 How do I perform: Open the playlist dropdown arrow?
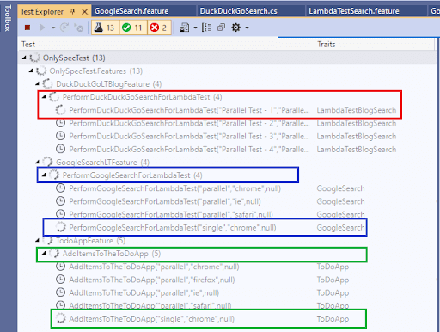[195, 28]
